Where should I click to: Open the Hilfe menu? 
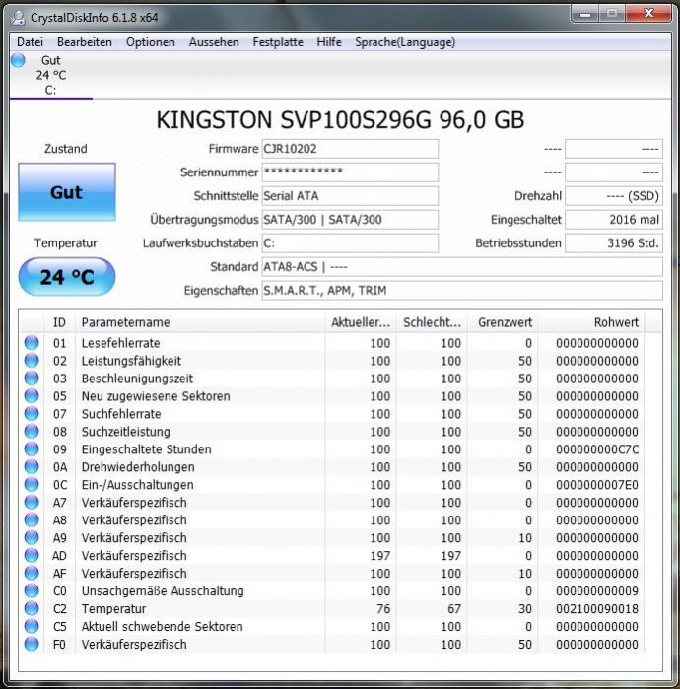coord(329,42)
